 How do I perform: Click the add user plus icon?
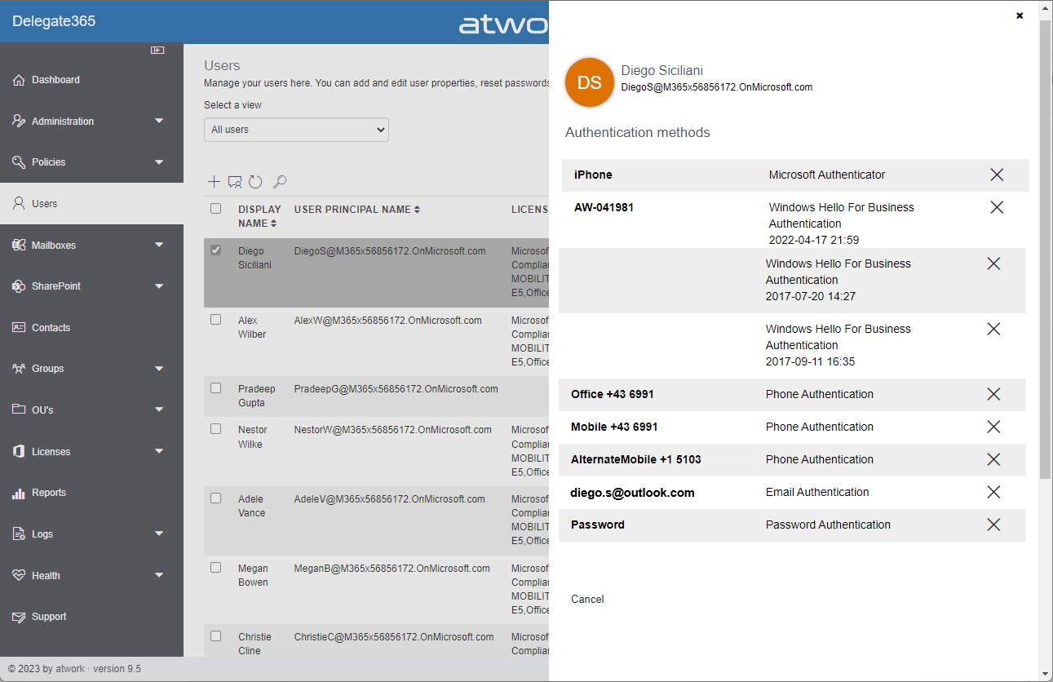tap(214, 182)
